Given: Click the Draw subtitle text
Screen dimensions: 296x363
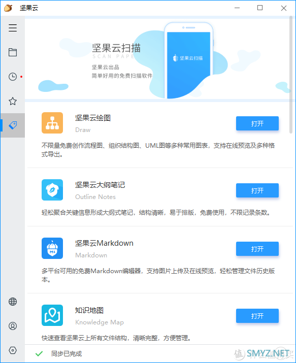Looking at the screenshot, I should tap(83, 130).
